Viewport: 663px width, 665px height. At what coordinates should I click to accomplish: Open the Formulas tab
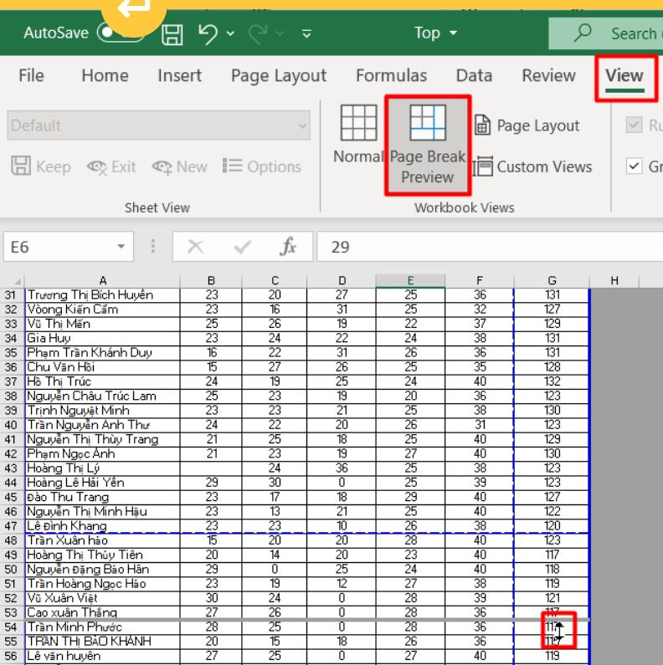point(391,76)
